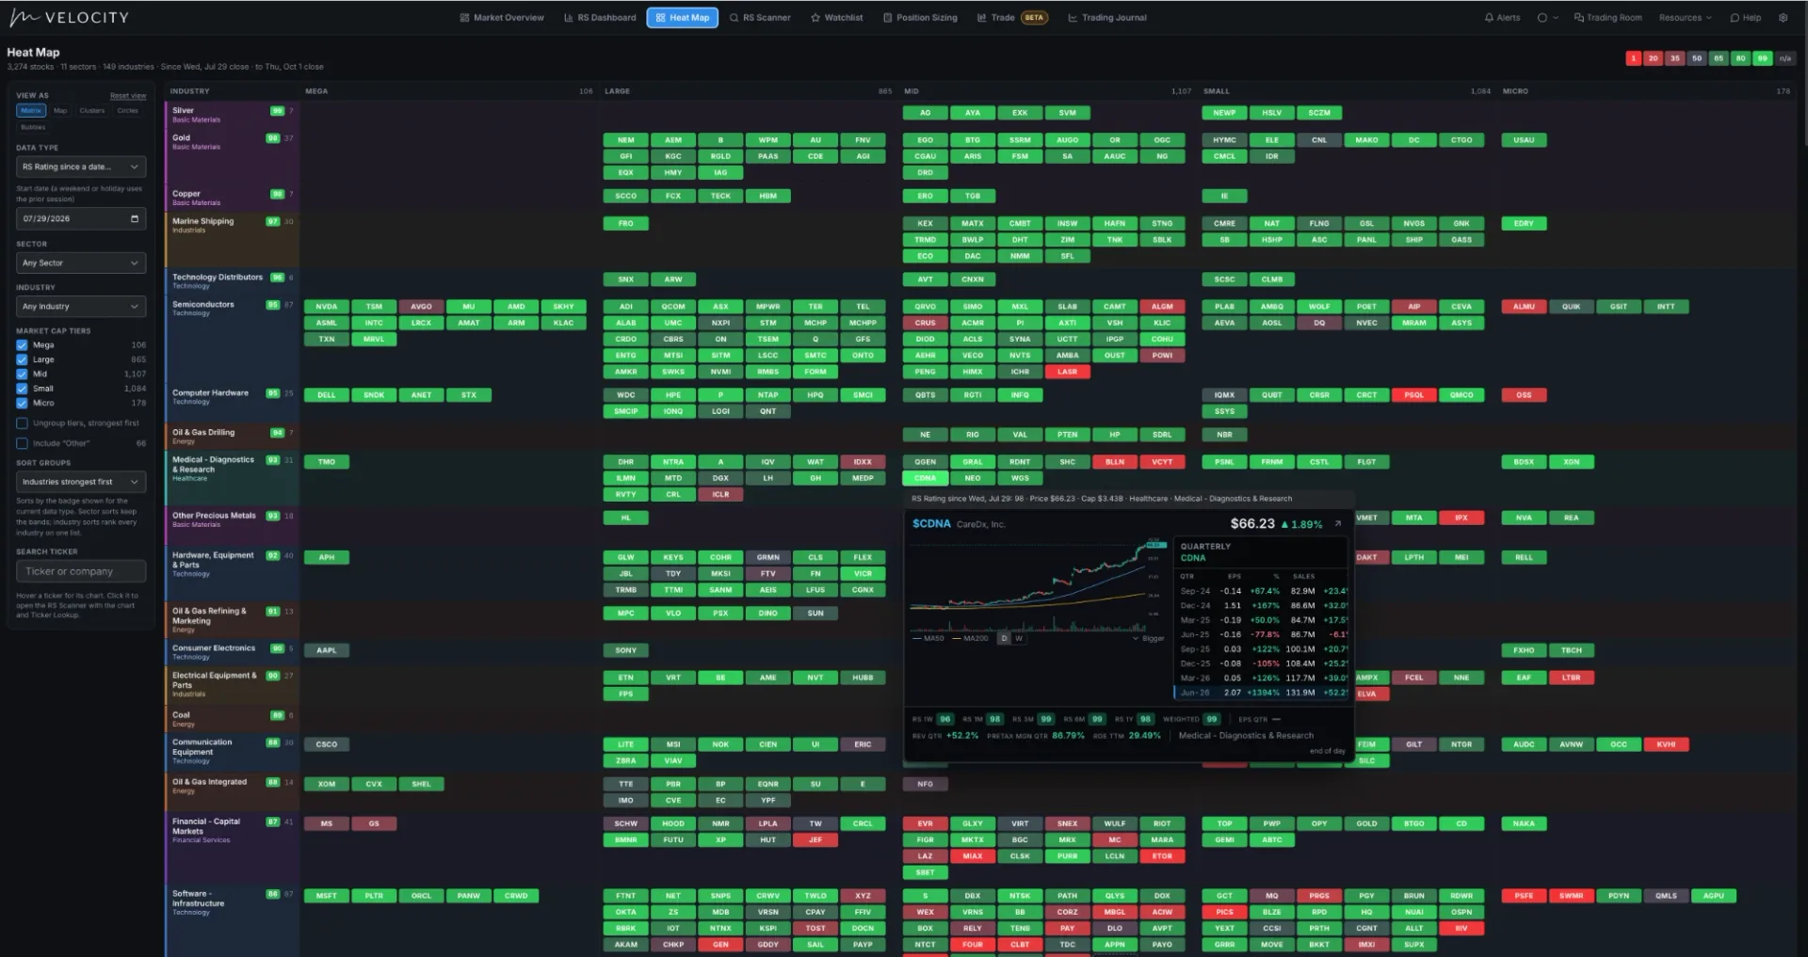Click the Reset view link
Screen dimensions: 1808x957
tap(128, 96)
